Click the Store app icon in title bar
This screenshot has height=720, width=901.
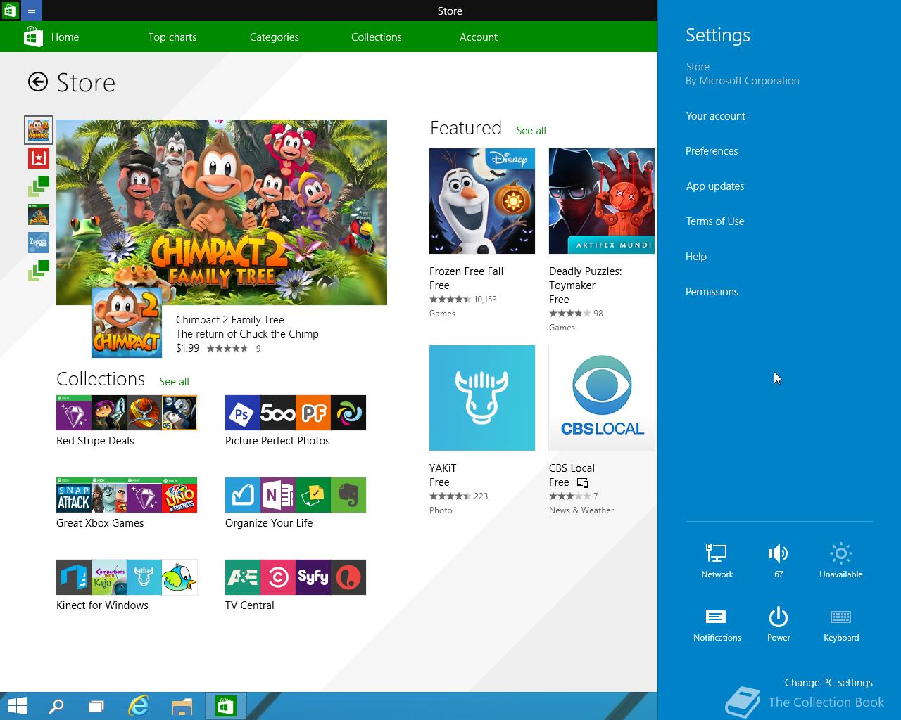pos(10,11)
